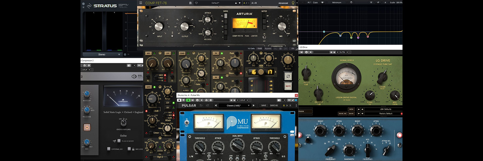This screenshot has height=161, width=483.
Task: Toggle the Pulsar Mu bypass power button in host toolbar
Action: coord(179,100)
